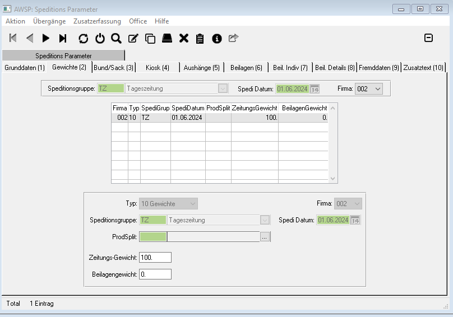Open the info icon in toolbar
Image resolution: width=453 pixels, height=317 pixels.
(x=217, y=38)
